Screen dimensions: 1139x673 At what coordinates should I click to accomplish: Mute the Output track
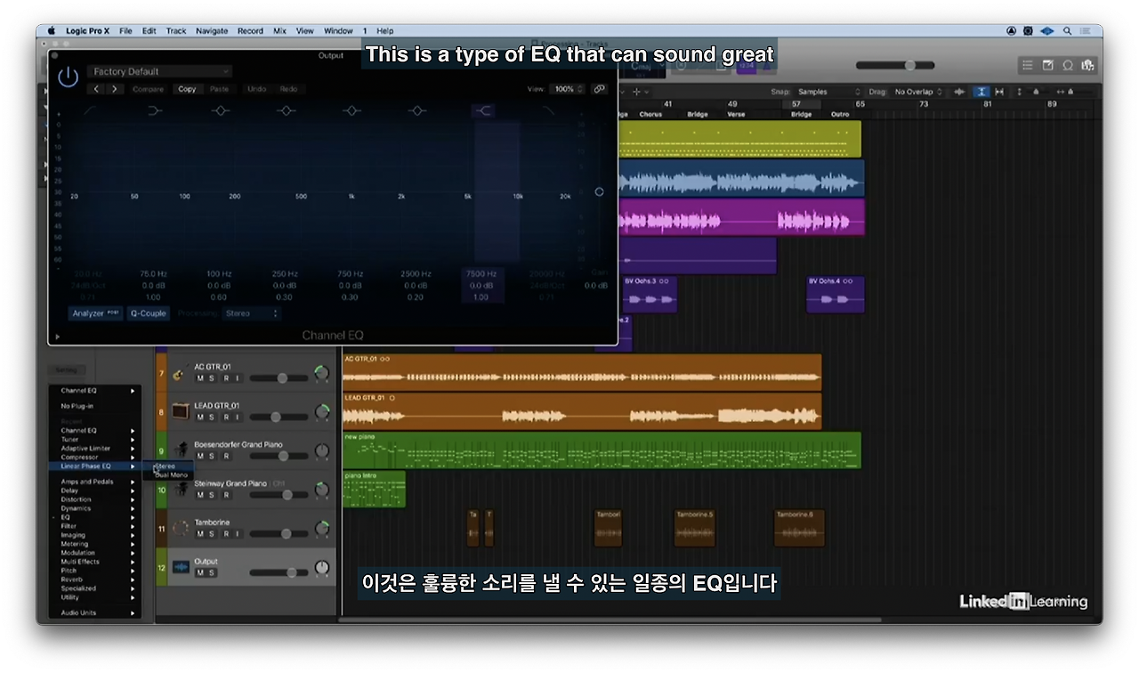[x=199, y=572]
